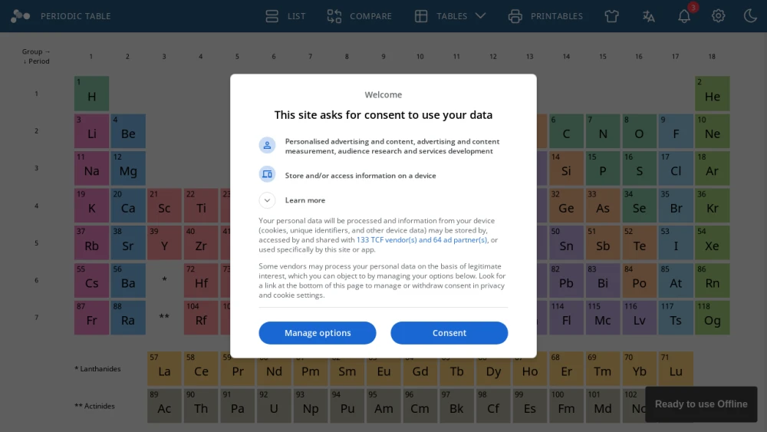Click the Ready to use Offline notice
The image size is (767, 432).
tap(701, 404)
